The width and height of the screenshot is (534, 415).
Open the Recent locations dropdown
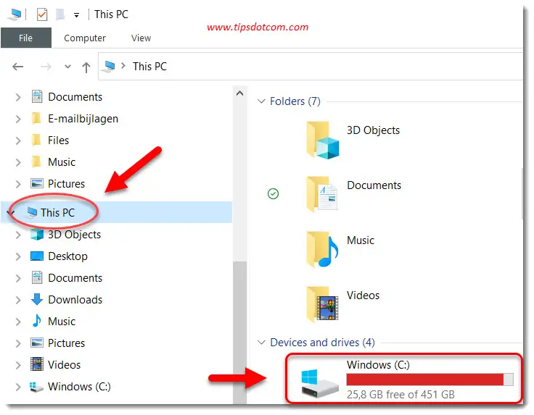(67, 67)
